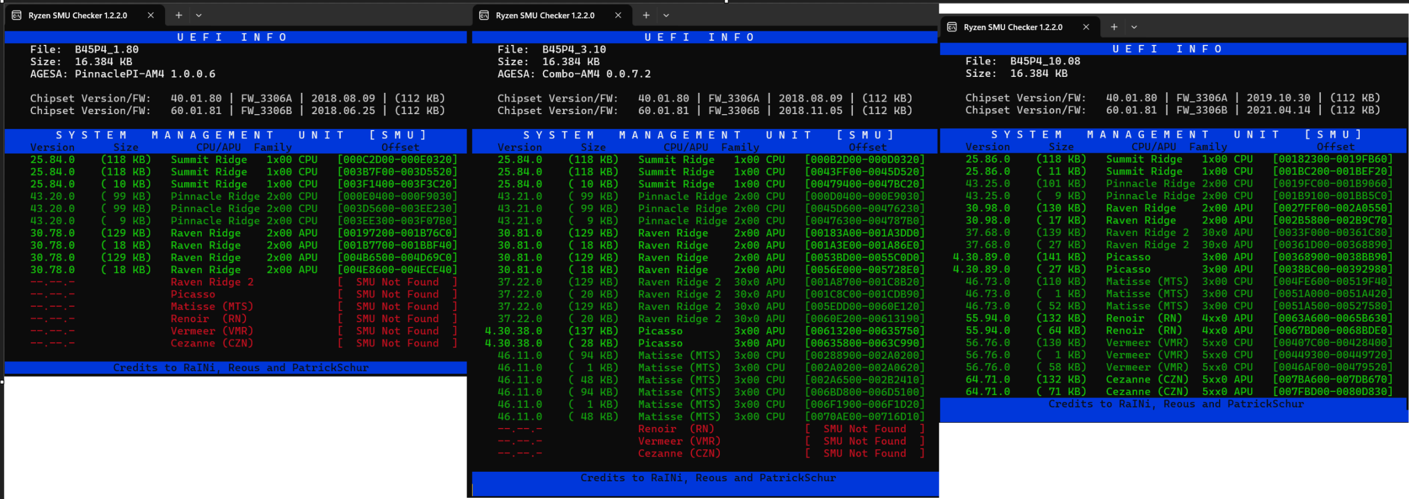This screenshot has height=499, width=1409.
Task: Select Ryzen SMU Checker tab in B45P4_3.10 window
Action: pyautogui.click(x=551, y=15)
